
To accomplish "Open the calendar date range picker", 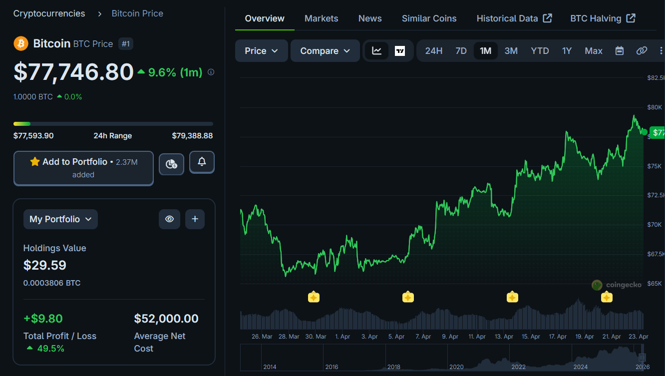I will (x=620, y=51).
